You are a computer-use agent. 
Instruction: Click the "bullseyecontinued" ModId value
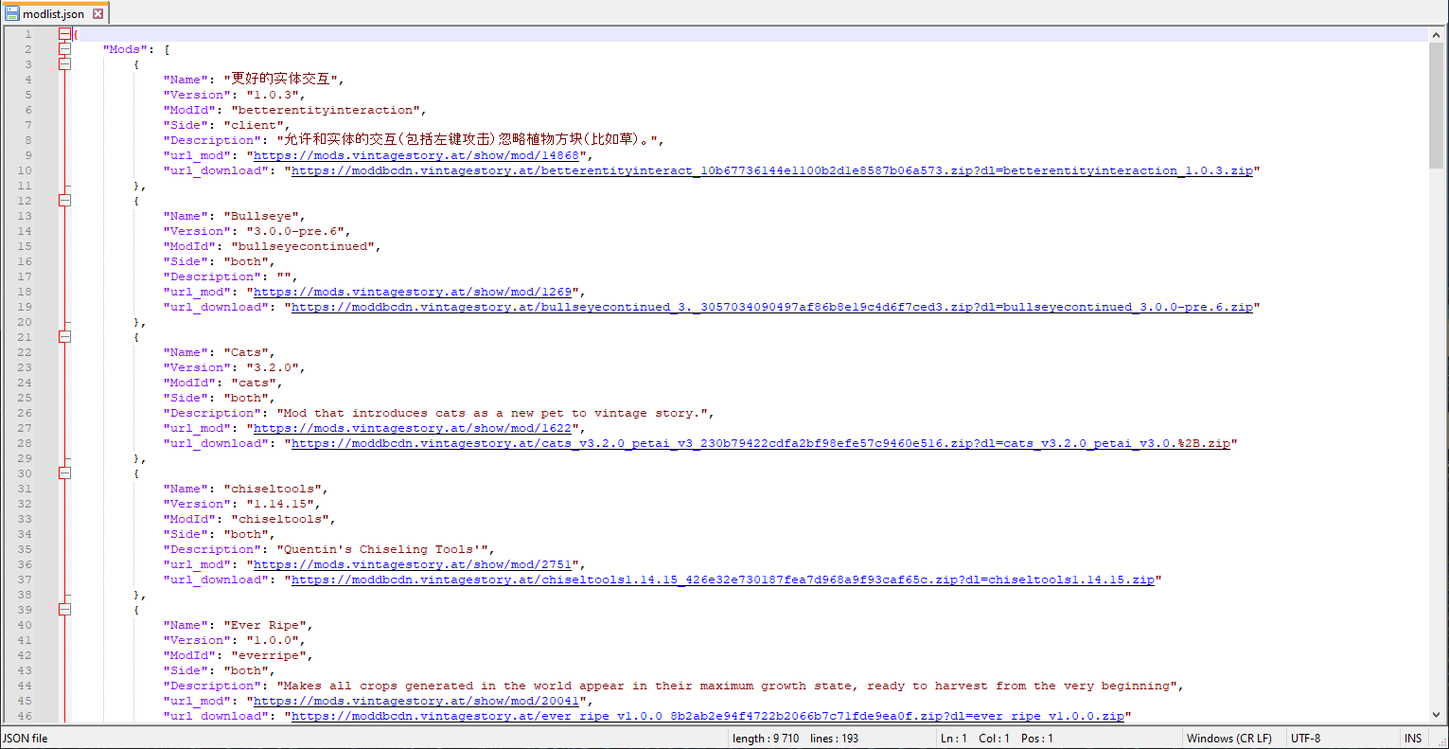(x=303, y=246)
